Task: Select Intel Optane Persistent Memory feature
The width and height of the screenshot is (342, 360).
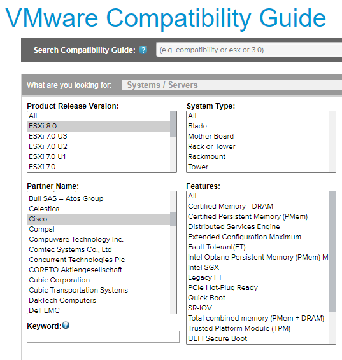Action: pos(258,258)
